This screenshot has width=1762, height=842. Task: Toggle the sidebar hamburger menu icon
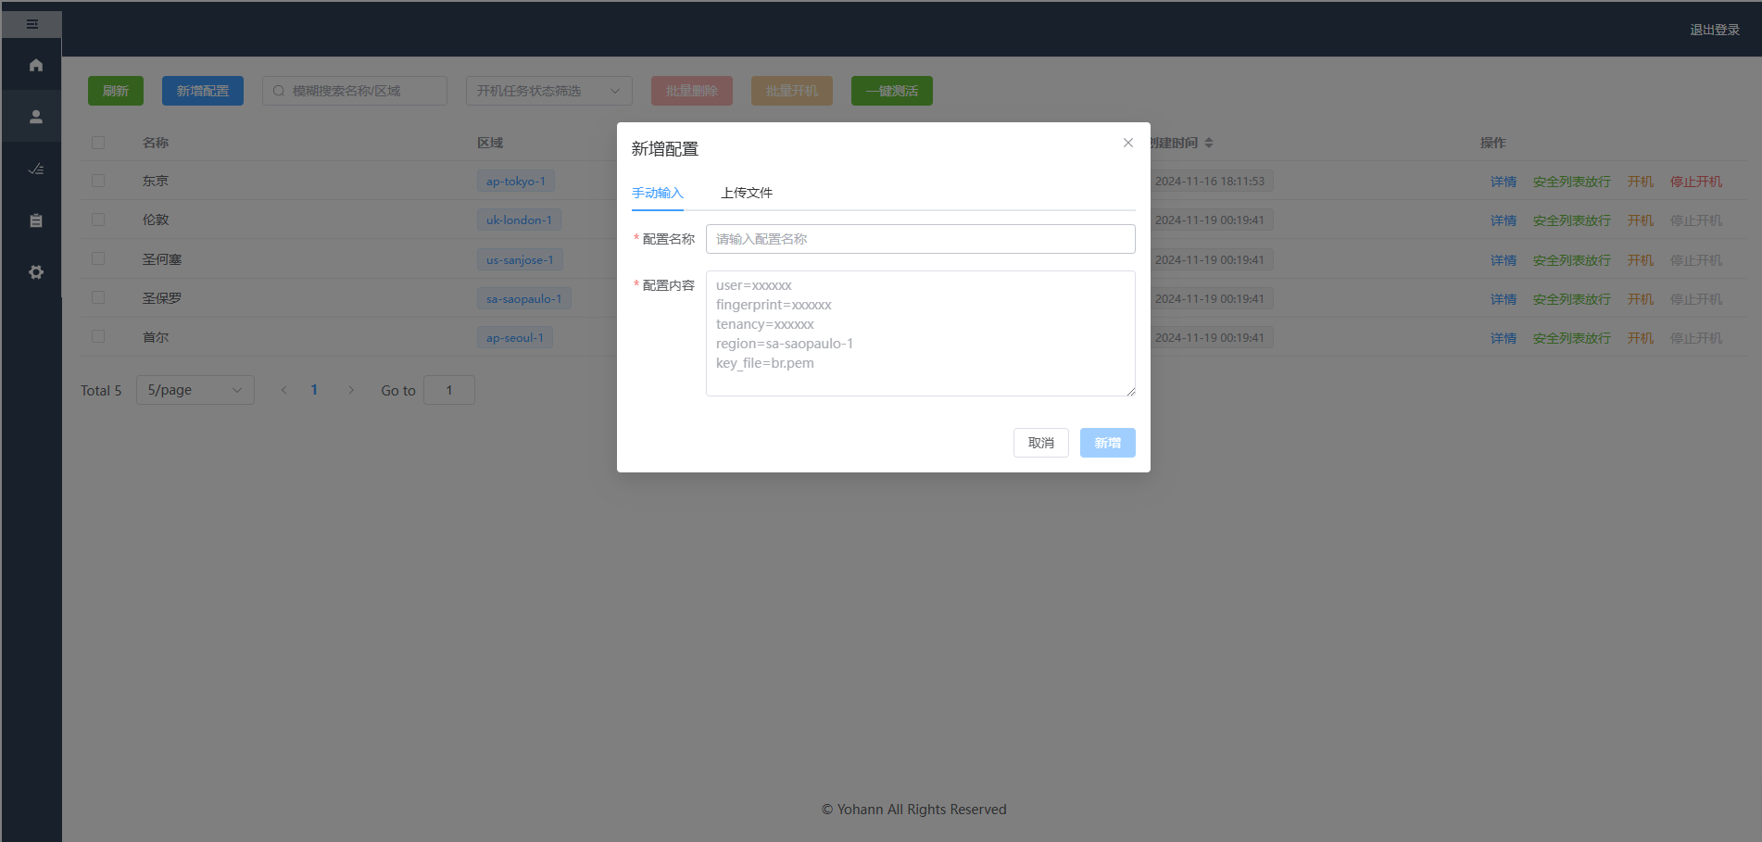32,24
